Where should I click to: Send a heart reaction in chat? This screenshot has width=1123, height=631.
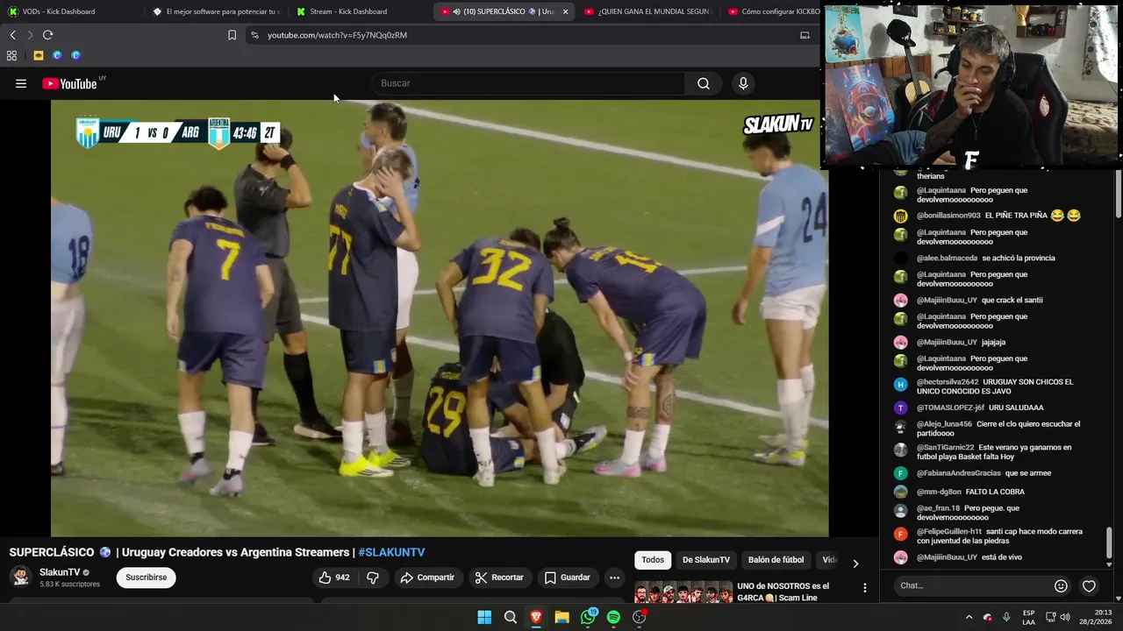pyautogui.click(x=1089, y=585)
